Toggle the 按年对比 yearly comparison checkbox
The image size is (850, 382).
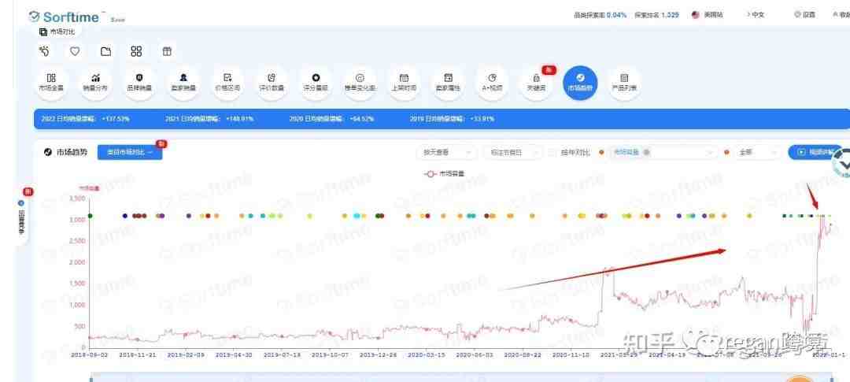coord(552,153)
